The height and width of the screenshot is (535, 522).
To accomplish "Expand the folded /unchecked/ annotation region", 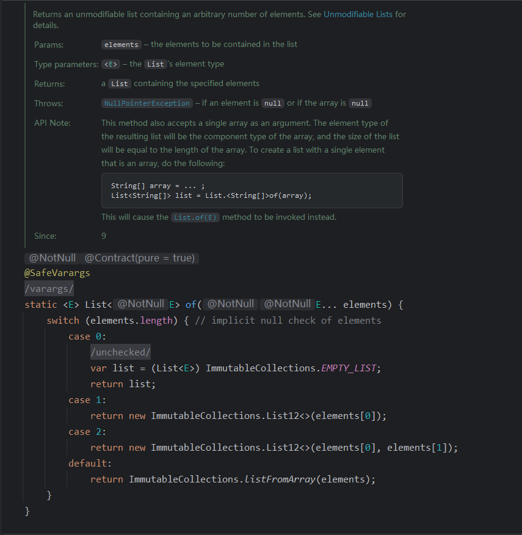I will (120, 352).
